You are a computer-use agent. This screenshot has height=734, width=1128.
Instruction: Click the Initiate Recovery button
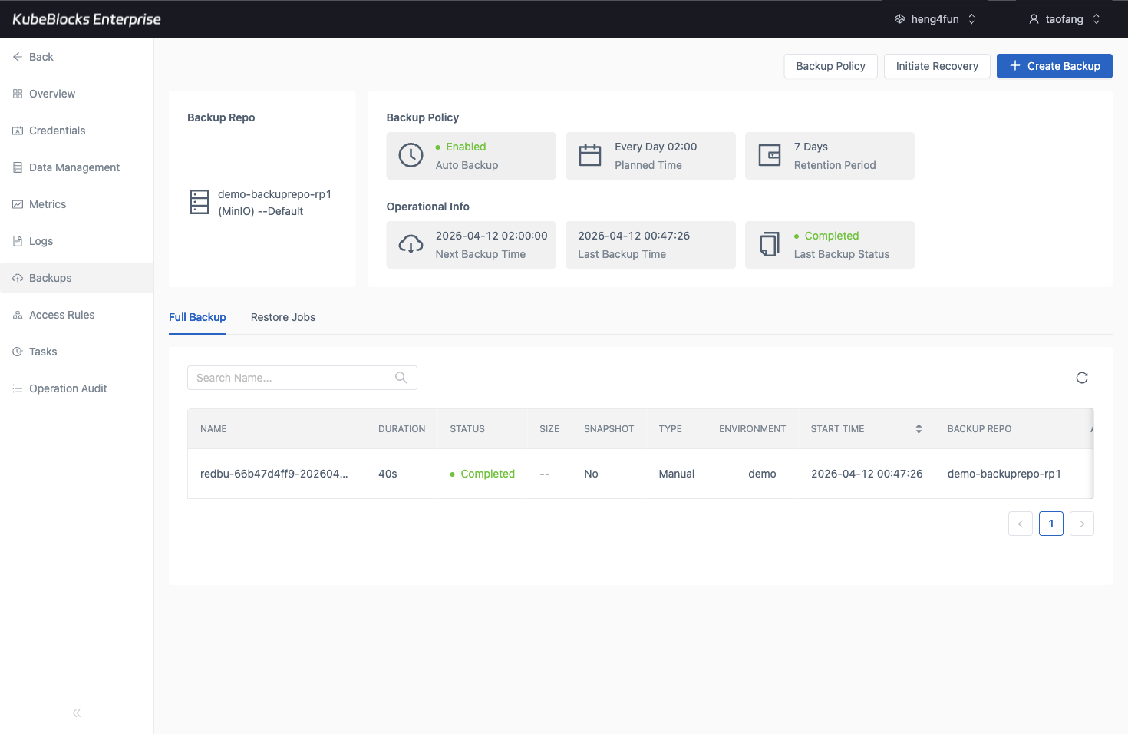click(937, 66)
